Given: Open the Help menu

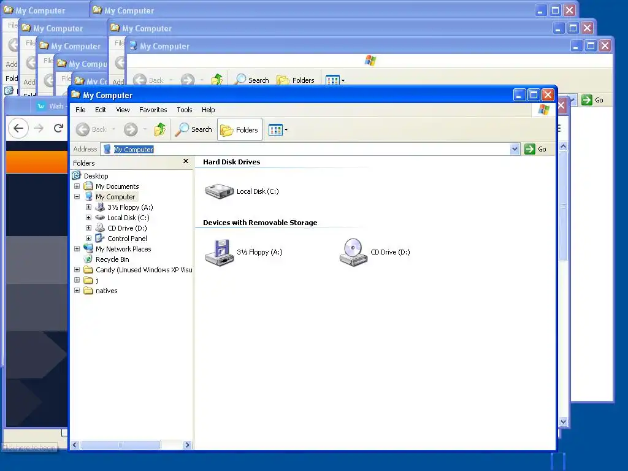Looking at the screenshot, I should [x=209, y=110].
